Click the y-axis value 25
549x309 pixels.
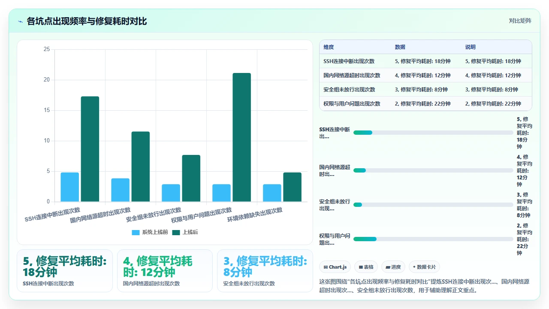[47, 49]
